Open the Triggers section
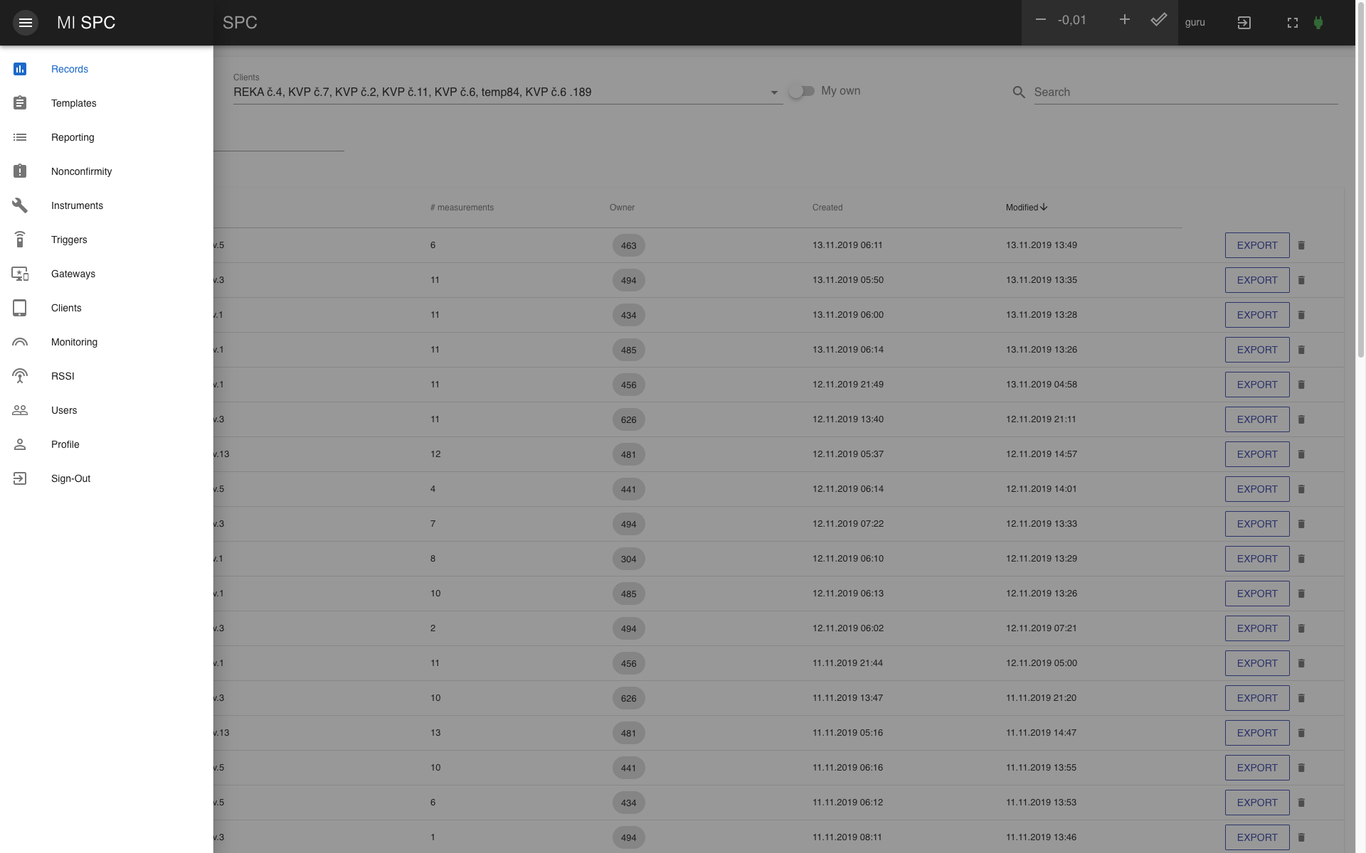 click(x=69, y=240)
